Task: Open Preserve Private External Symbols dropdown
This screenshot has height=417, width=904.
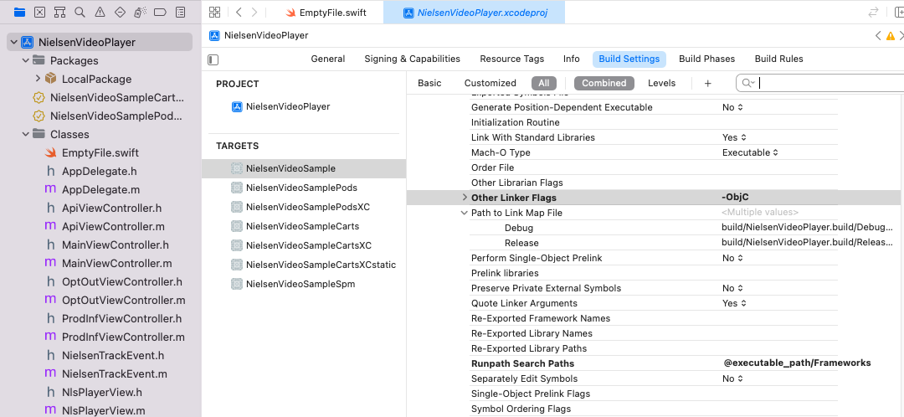Action: (x=732, y=288)
